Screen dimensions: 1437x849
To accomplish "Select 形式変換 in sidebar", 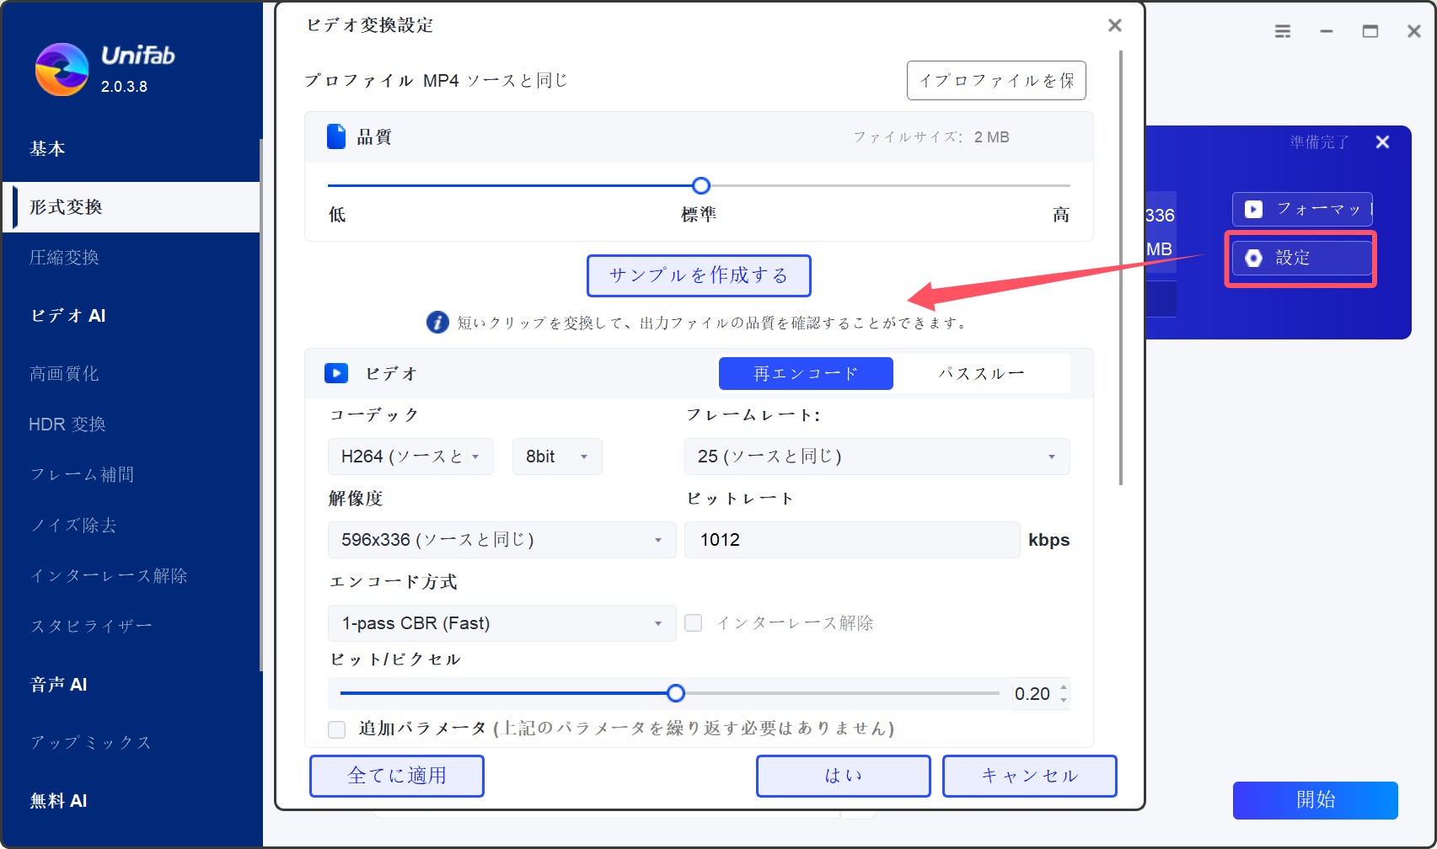I will pyautogui.click(x=131, y=207).
